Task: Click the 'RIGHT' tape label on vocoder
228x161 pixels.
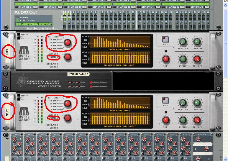Action: click(x=7, y=113)
